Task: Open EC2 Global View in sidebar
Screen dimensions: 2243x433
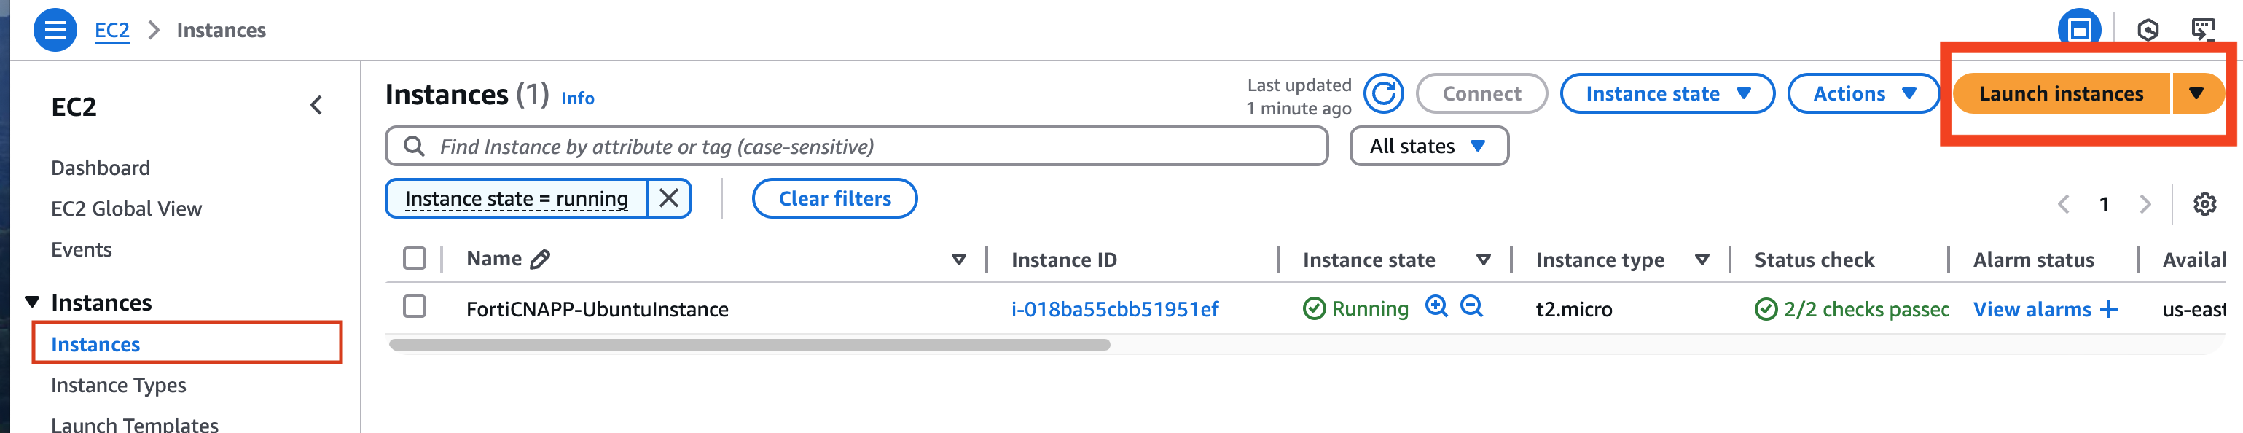Action: pos(126,208)
